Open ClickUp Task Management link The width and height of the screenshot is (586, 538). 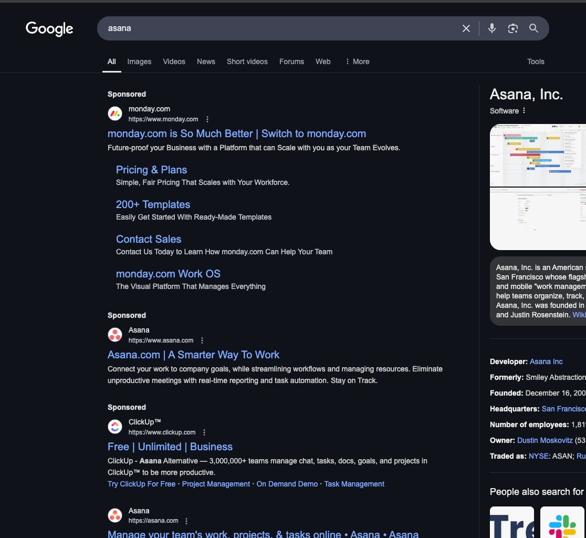click(x=354, y=484)
